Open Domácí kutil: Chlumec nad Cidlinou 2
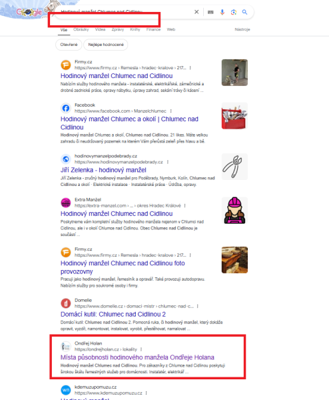The width and height of the screenshot is (329, 400). [x=113, y=314]
